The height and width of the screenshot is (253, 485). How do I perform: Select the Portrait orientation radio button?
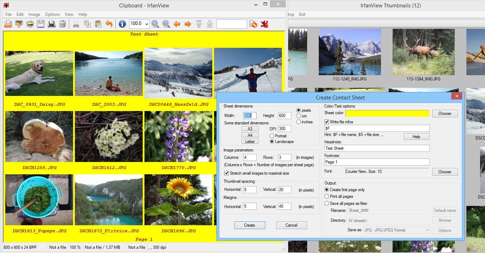(x=272, y=136)
